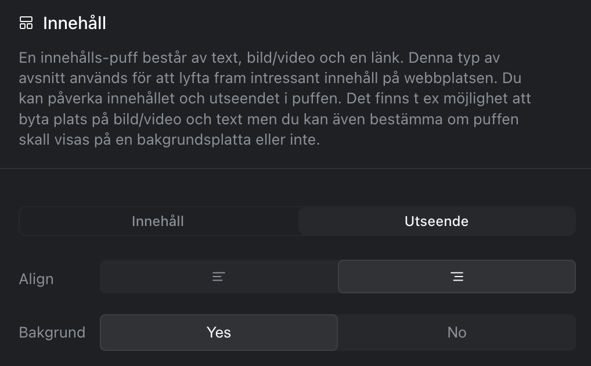Screen dimensions: 591x366
Task: Click the segmented tab bar between tabs
Action: pyautogui.click(x=298, y=221)
